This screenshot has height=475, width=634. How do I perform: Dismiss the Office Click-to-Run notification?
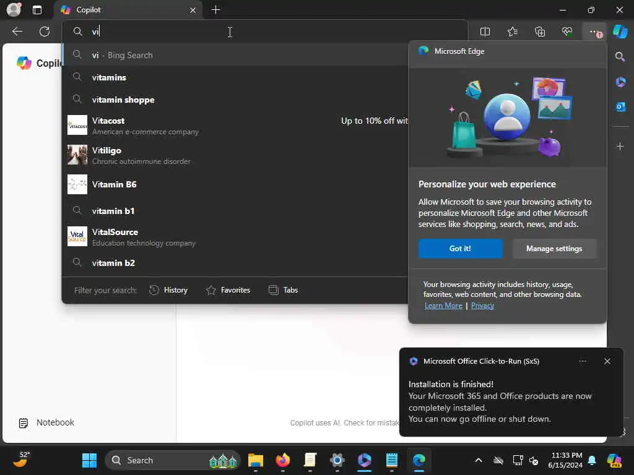[607, 361]
